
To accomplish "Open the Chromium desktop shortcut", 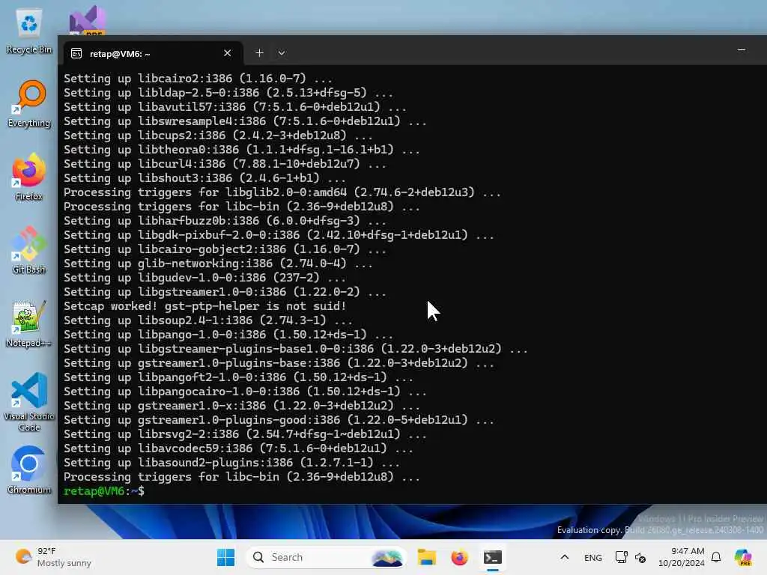I will (x=29, y=470).
